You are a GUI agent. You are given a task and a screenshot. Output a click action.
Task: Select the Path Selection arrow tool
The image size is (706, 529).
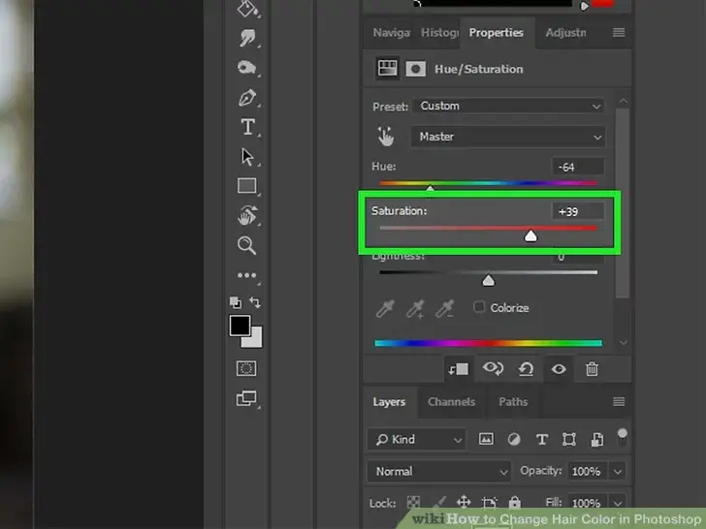[247, 157]
